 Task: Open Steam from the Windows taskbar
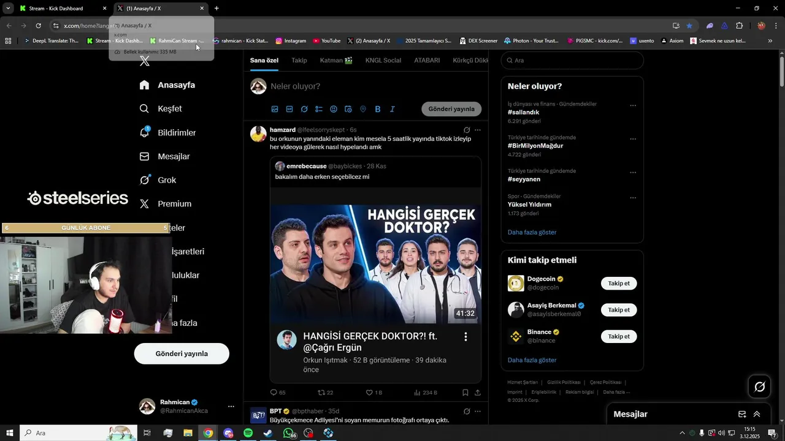click(268, 433)
